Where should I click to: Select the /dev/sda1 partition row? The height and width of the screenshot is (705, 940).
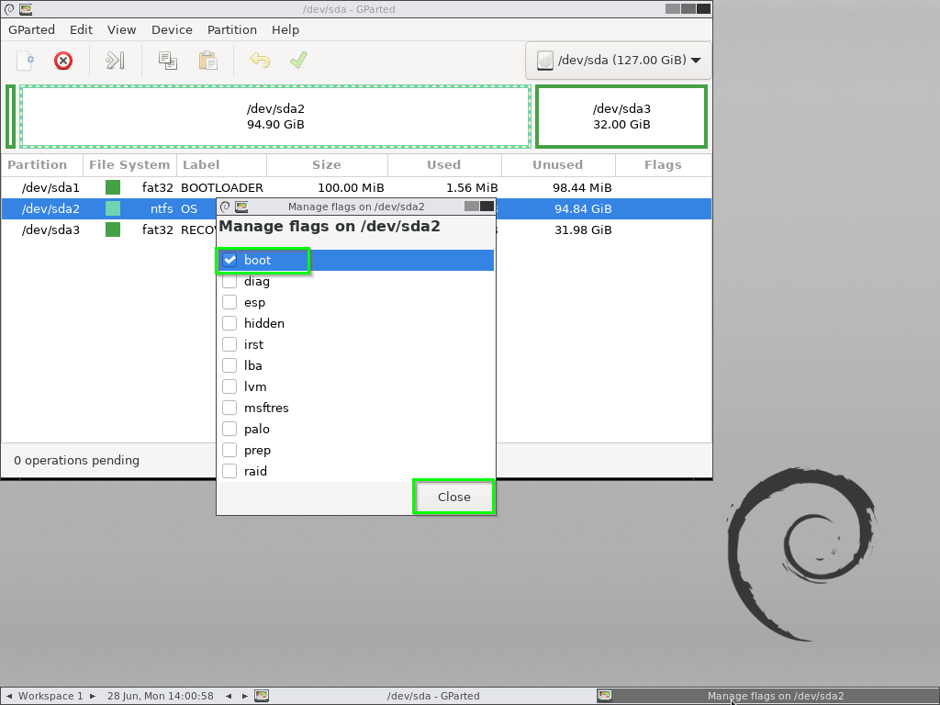coord(356,187)
